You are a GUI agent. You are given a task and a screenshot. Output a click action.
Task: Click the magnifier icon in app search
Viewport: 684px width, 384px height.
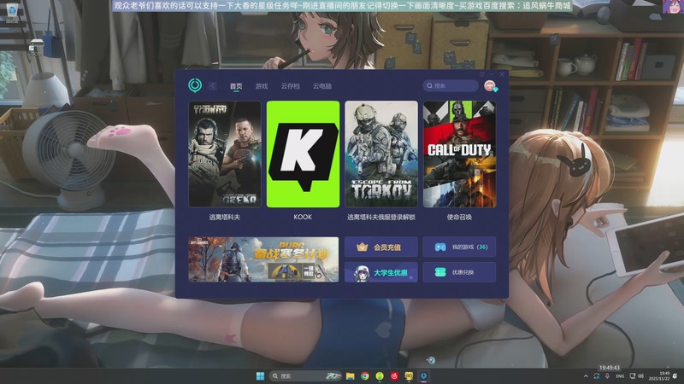430,86
